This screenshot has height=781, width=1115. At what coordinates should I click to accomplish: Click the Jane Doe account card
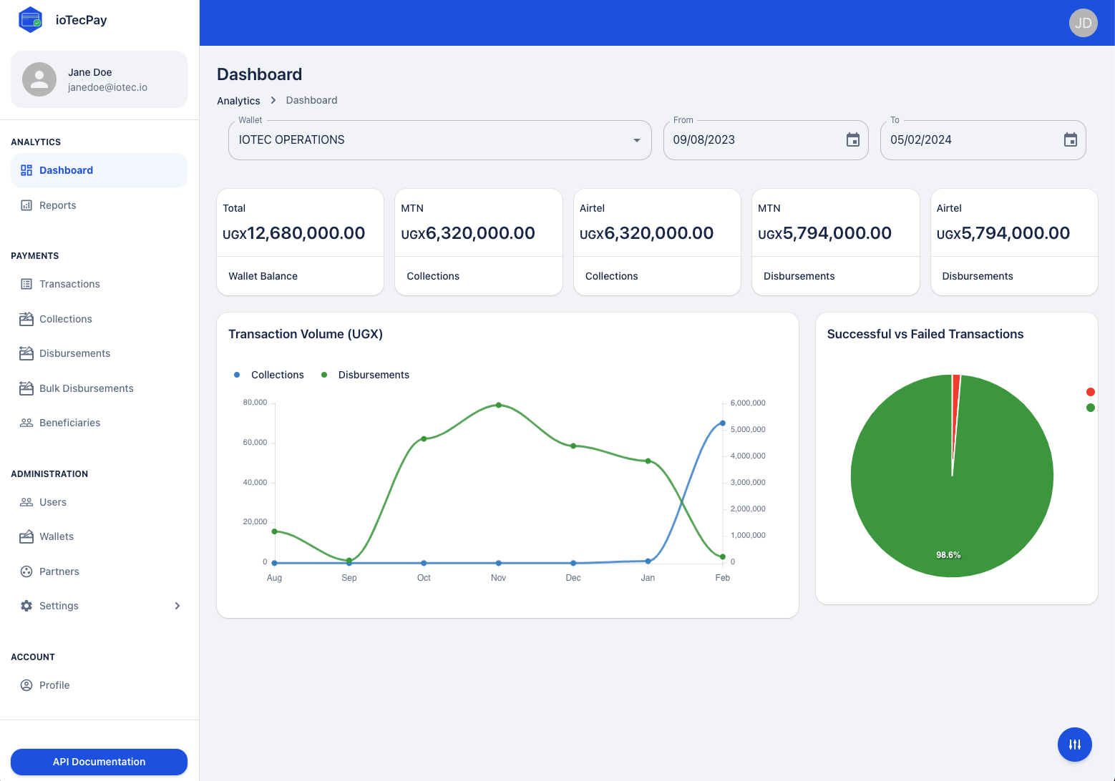99,79
